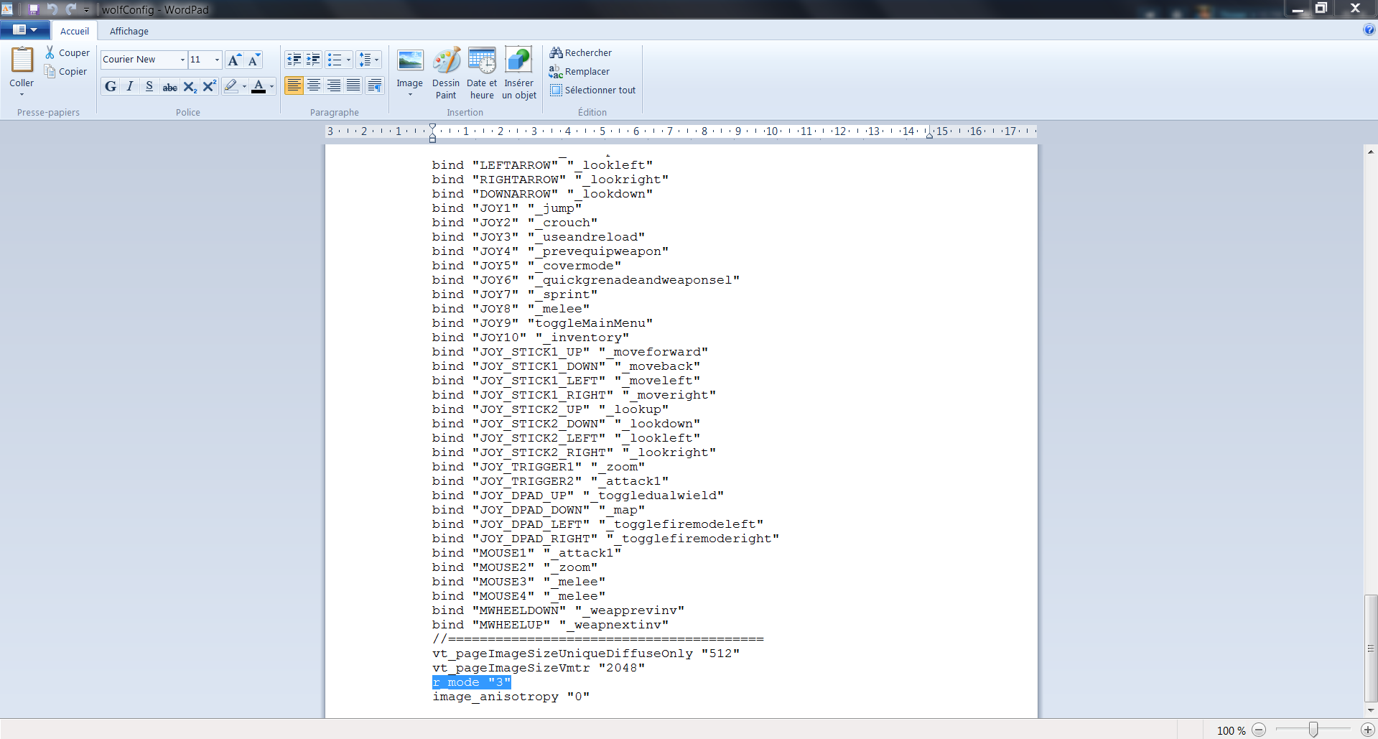Open the paragraph settings dialog icon
This screenshot has height=739, width=1378.
pos(375,85)
